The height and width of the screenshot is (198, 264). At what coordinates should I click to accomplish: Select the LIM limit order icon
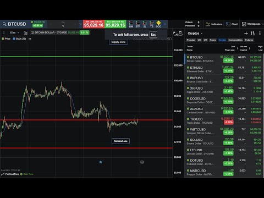click(131, 24)
